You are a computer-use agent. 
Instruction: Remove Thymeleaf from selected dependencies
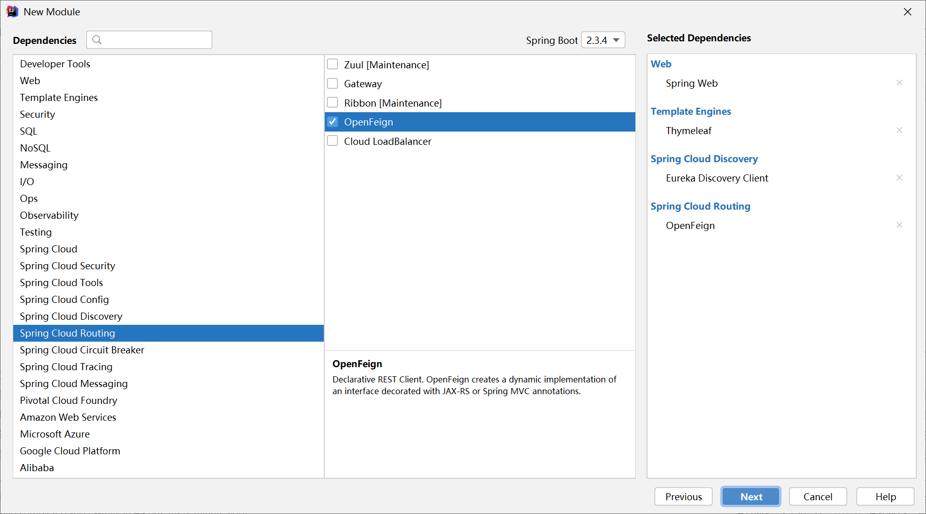click(899, 130)
